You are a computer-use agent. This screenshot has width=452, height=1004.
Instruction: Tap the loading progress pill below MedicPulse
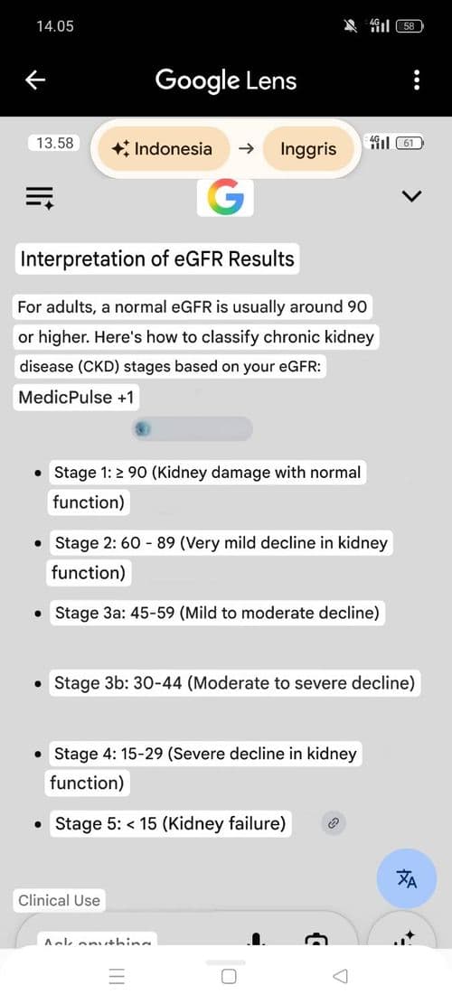[x=192, y=429]
